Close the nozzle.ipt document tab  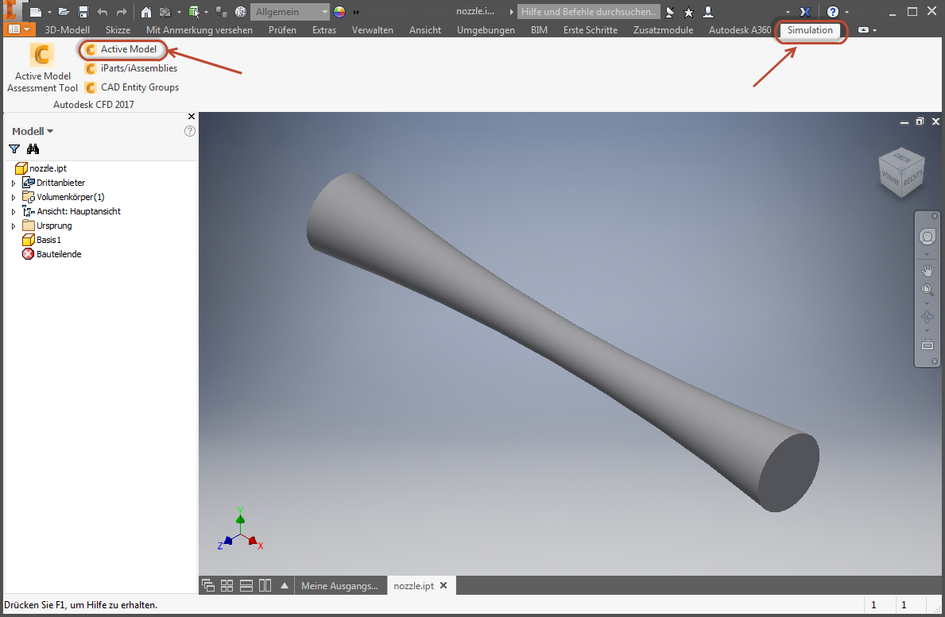point(443,585)
